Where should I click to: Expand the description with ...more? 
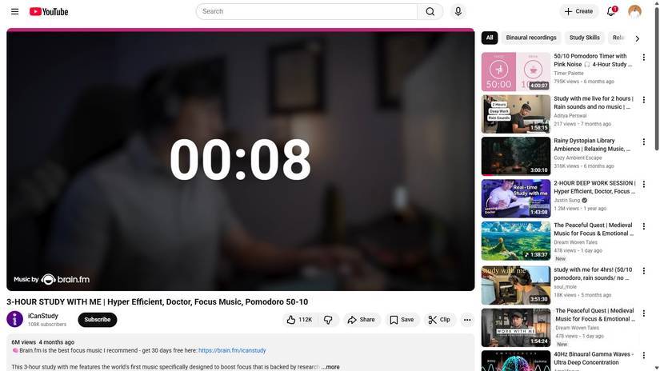[330, 367]
